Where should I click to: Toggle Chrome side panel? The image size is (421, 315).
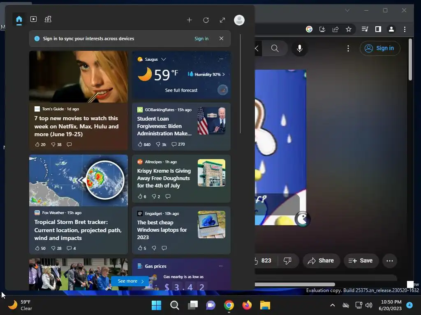[378, 29]
